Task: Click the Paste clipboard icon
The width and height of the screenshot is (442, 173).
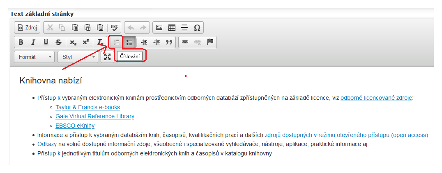Action: (x=75, y=27)
